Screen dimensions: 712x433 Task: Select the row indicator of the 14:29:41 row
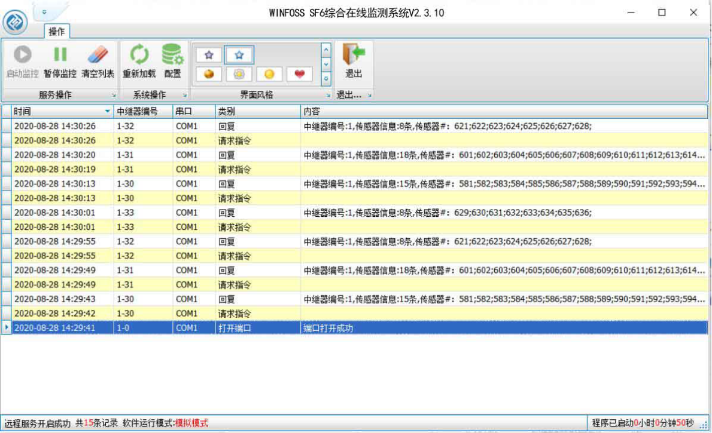6,328
